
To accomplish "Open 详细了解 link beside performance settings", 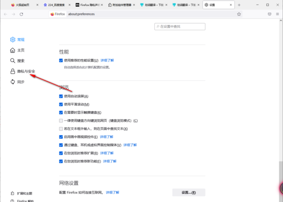I will point(107,61).
